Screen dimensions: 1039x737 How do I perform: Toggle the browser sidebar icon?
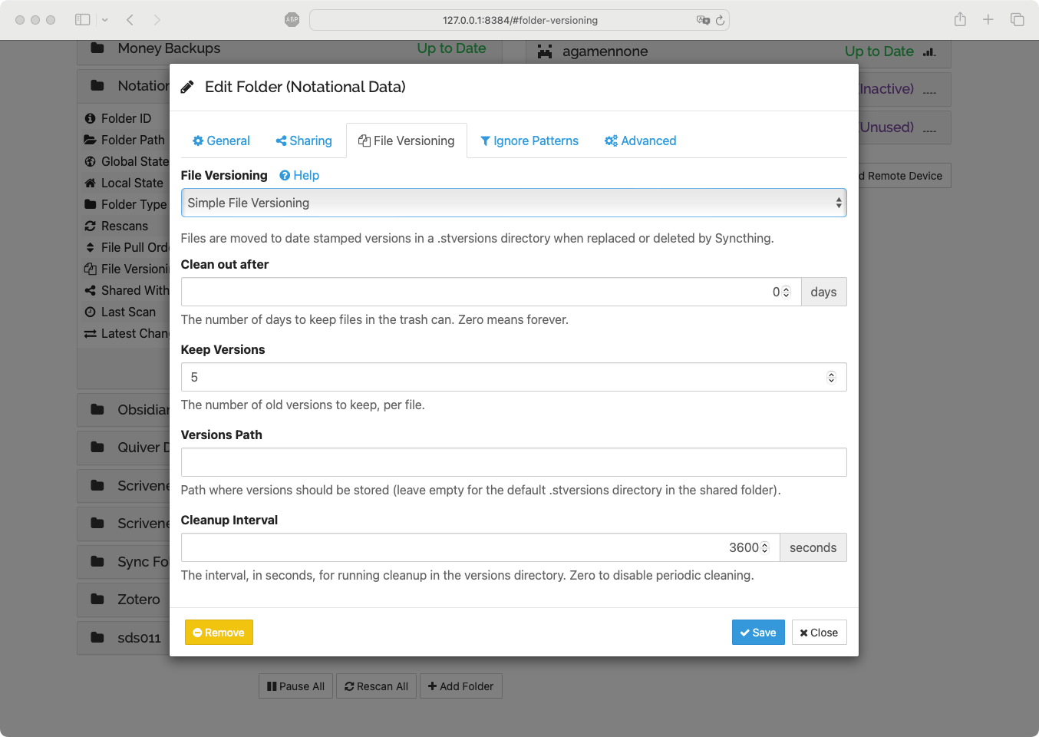(x=83, y=20)
